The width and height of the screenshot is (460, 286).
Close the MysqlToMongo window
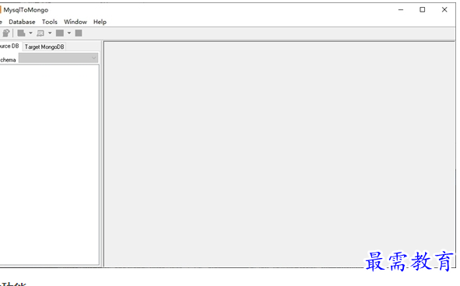point(444,9)
